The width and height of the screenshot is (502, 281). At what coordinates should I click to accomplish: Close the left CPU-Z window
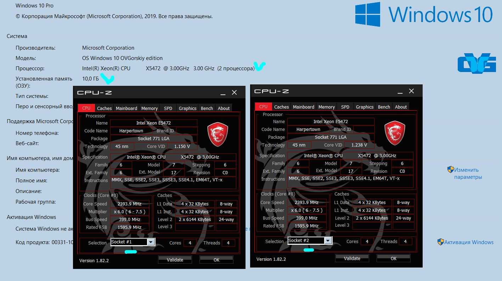[234, 93]
